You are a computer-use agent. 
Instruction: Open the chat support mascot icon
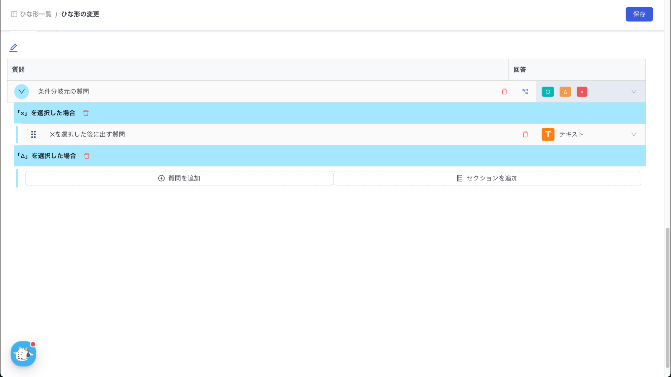(23, 354)
